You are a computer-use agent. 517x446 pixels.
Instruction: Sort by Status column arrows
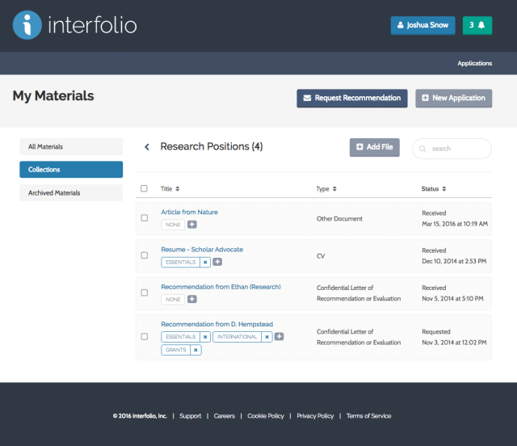443,189
